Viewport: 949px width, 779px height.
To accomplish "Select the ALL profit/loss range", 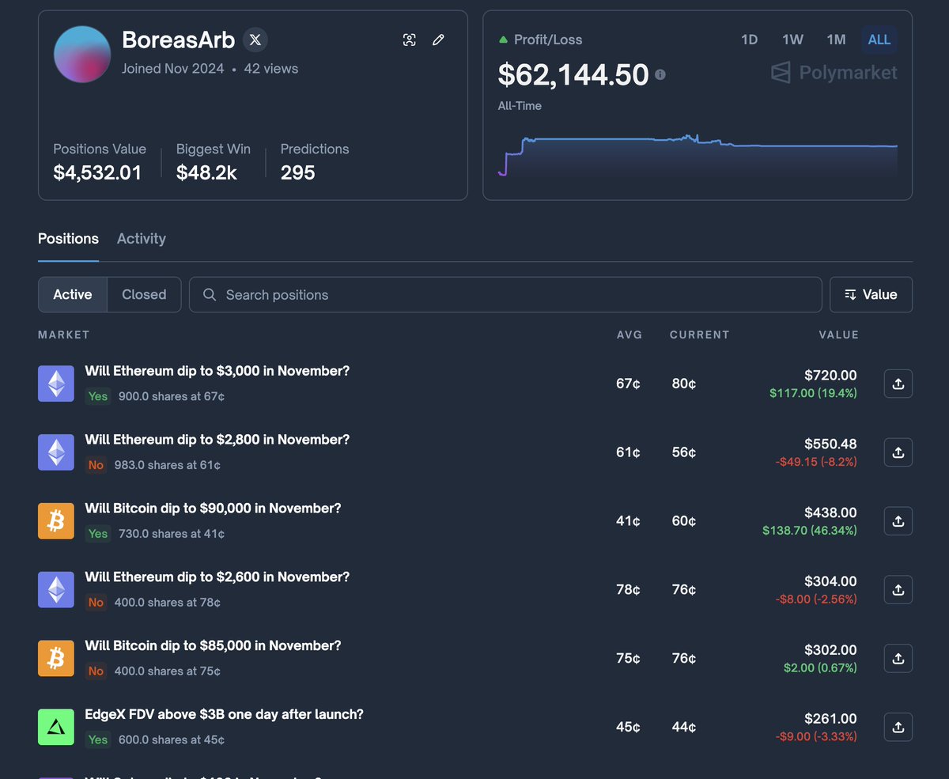I will coord(879,40).
